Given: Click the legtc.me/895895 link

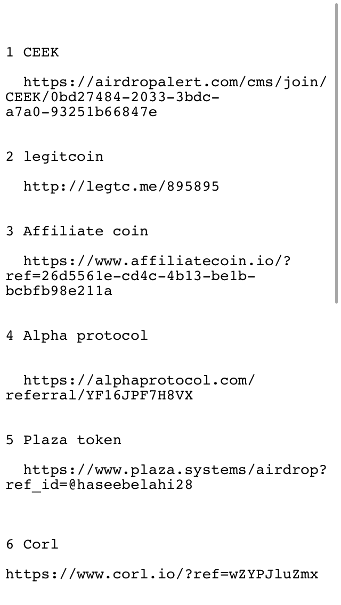Looking at the screenshot, I should (121, 187).
